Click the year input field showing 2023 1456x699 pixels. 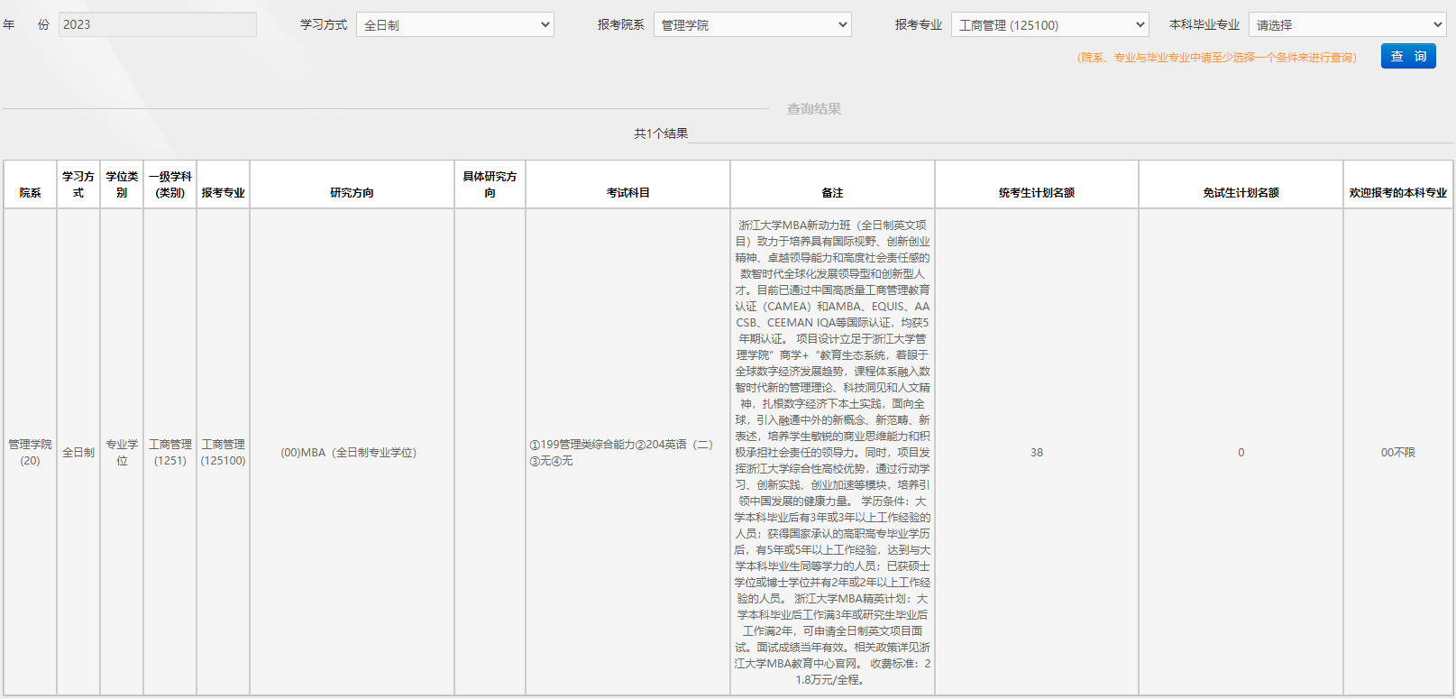pyautogui.click(x=158, y=24)
